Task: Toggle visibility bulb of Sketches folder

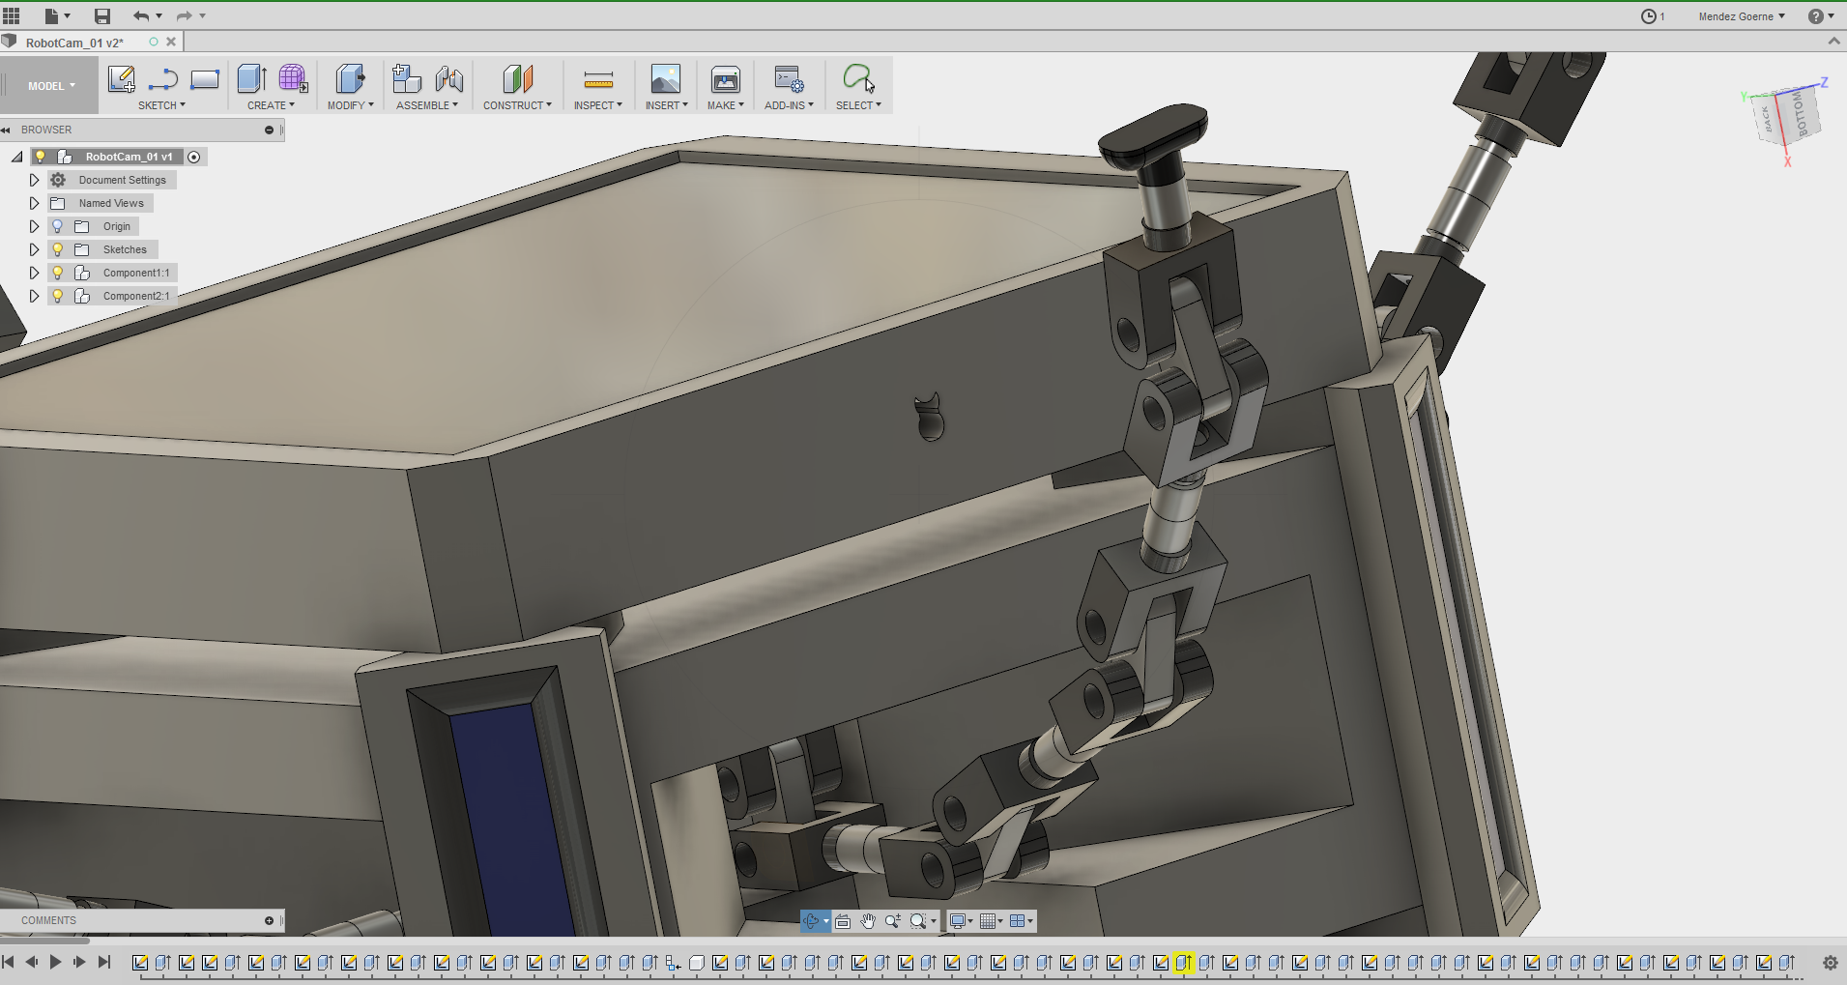Action: coord(57,249)
